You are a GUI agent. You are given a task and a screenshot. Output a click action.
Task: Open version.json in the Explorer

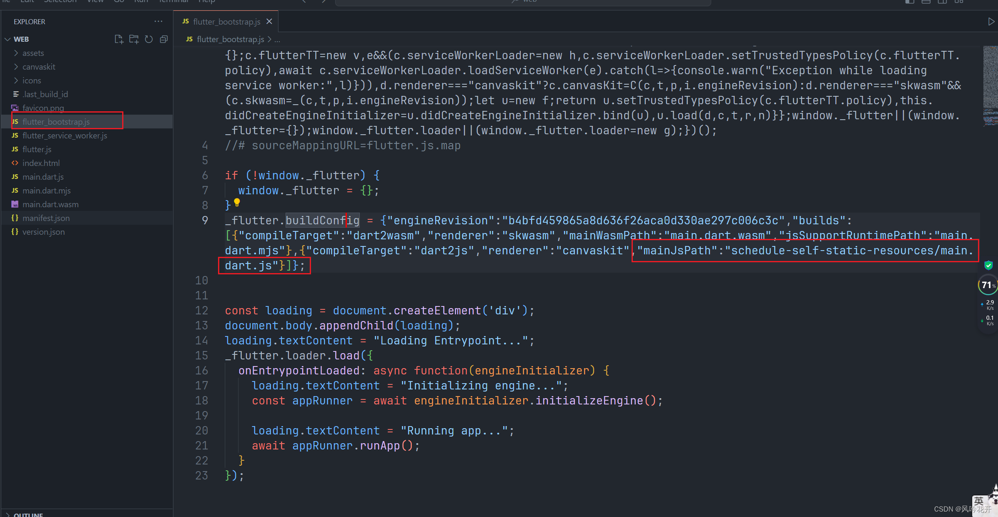(x=87, y=232)
